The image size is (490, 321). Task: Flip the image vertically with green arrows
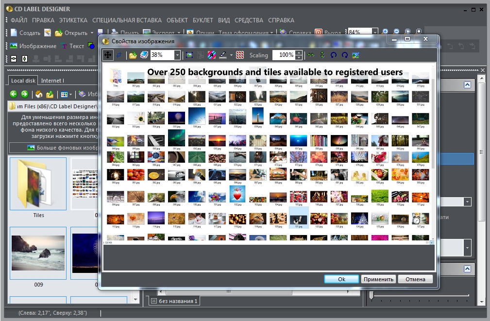point(322,55)
